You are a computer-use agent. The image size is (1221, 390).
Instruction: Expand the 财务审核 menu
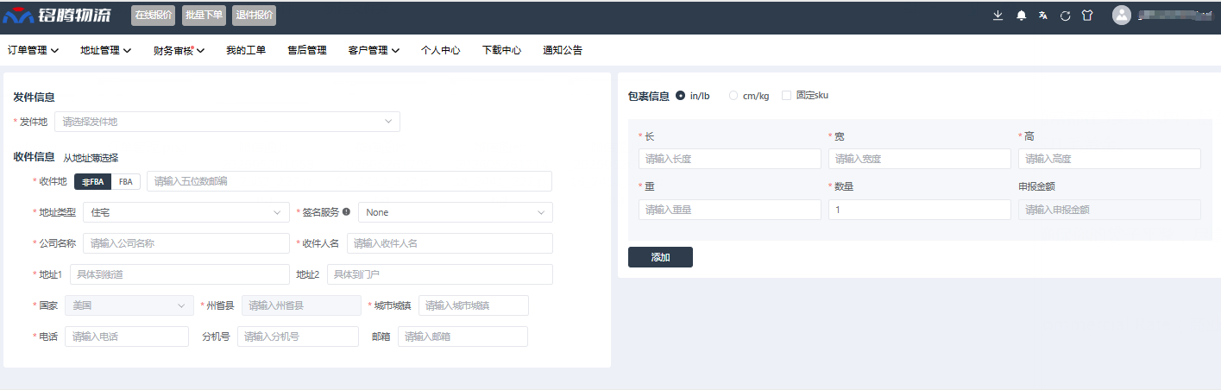tap(179, 50)
